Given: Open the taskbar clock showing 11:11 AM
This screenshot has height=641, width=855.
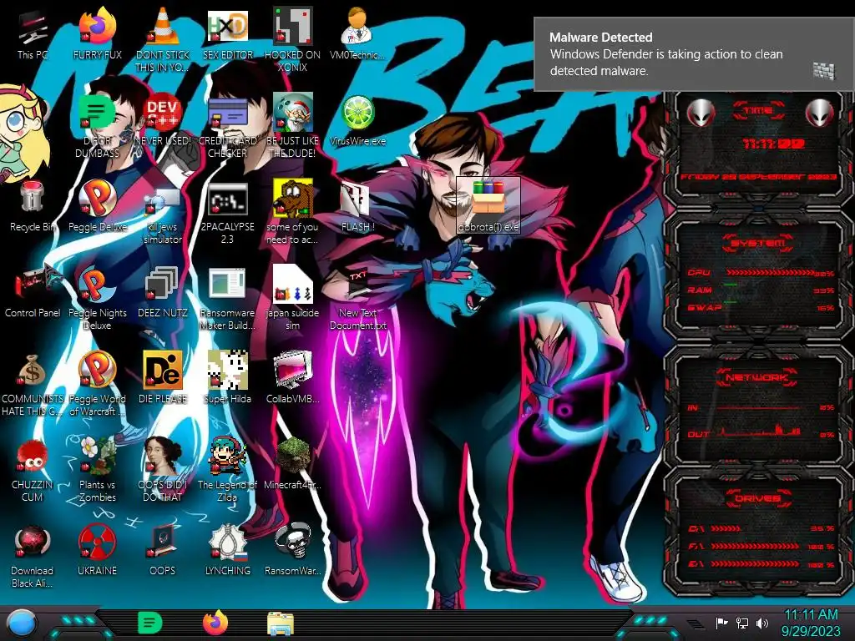Looking at the screenshot, I should pyautogui.click(x=811, y=623).
